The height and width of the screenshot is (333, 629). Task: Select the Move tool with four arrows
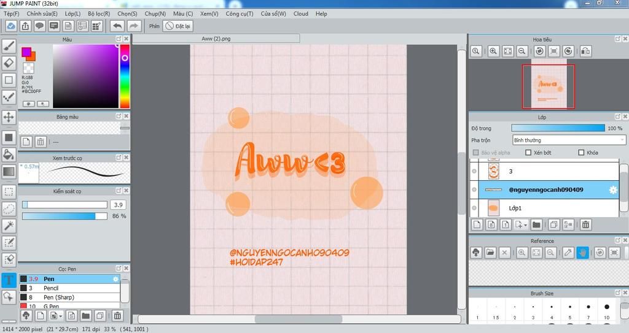coord(9,117)
